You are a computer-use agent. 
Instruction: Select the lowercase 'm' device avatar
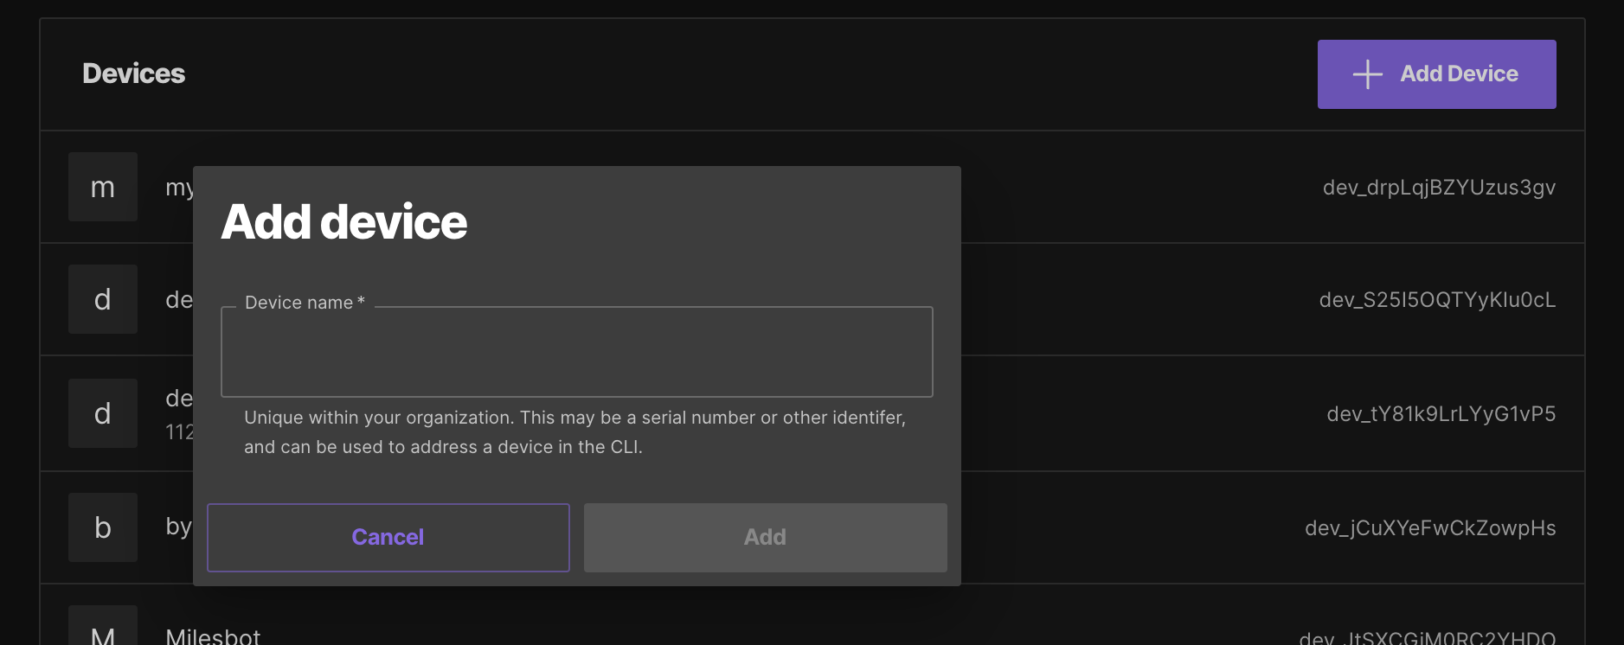tap(103, 187)
